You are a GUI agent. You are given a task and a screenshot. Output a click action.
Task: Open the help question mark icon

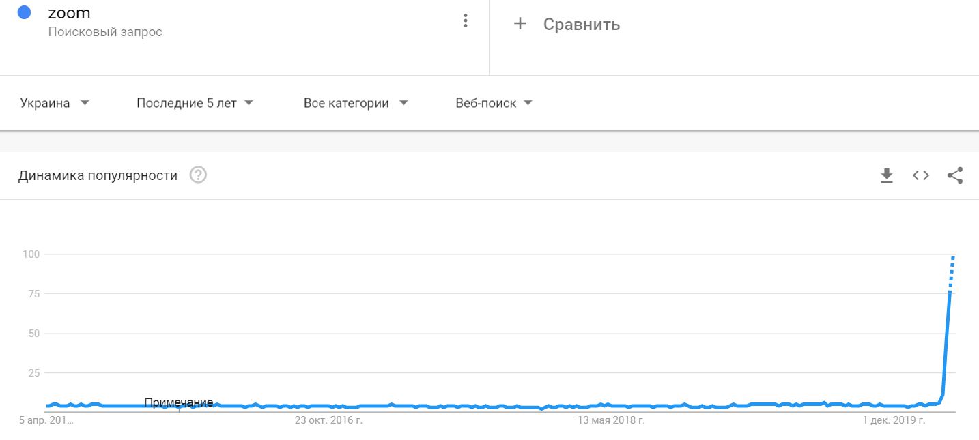coord(198,175)
